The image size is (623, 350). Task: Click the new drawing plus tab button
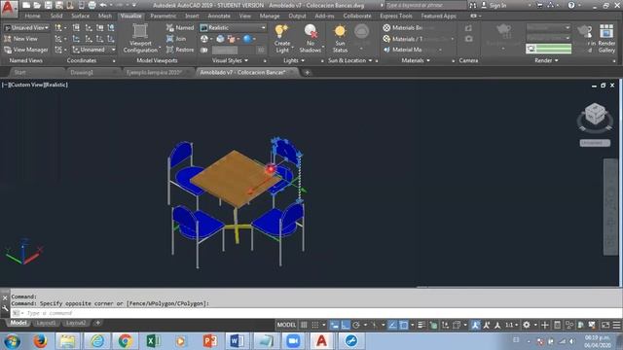coord(308,73)
